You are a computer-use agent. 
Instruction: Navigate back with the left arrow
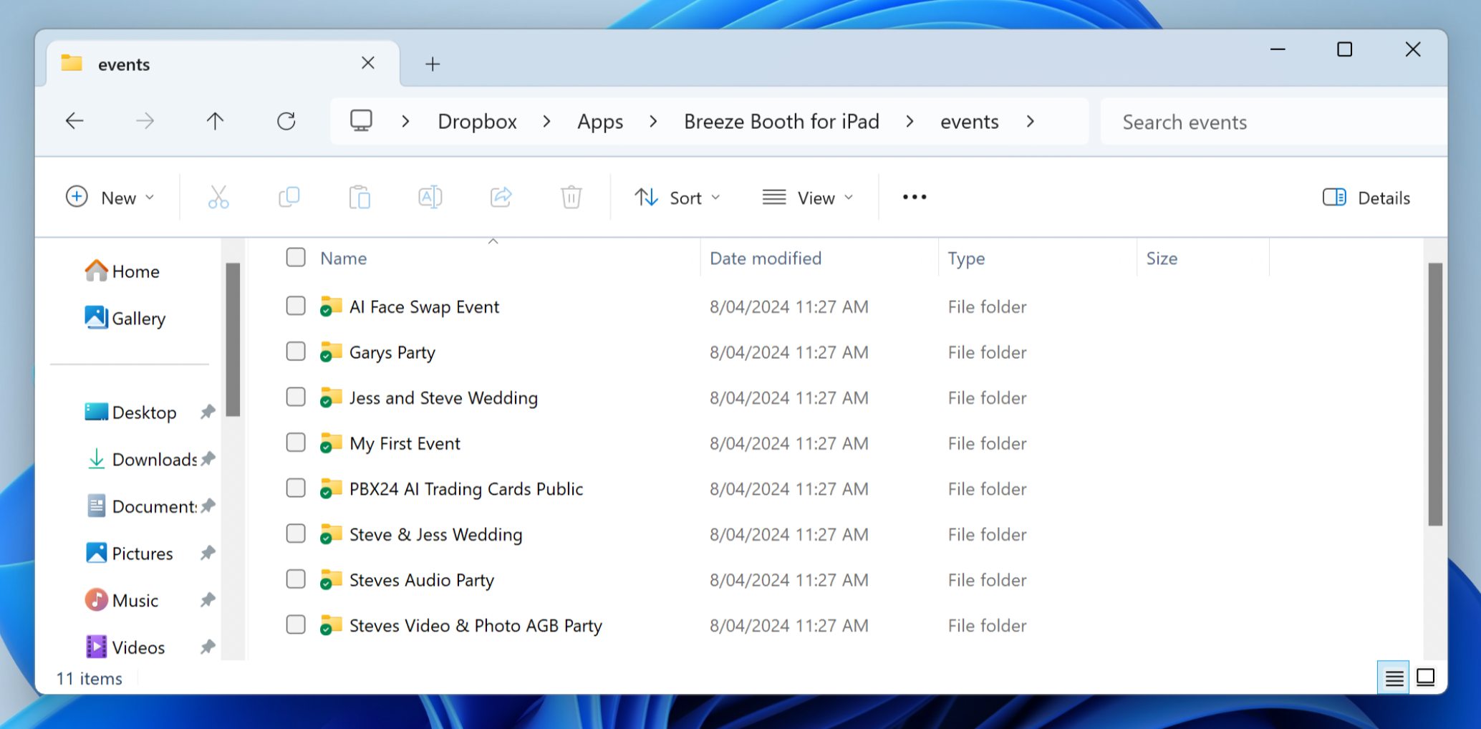click(x=74, y=121)
